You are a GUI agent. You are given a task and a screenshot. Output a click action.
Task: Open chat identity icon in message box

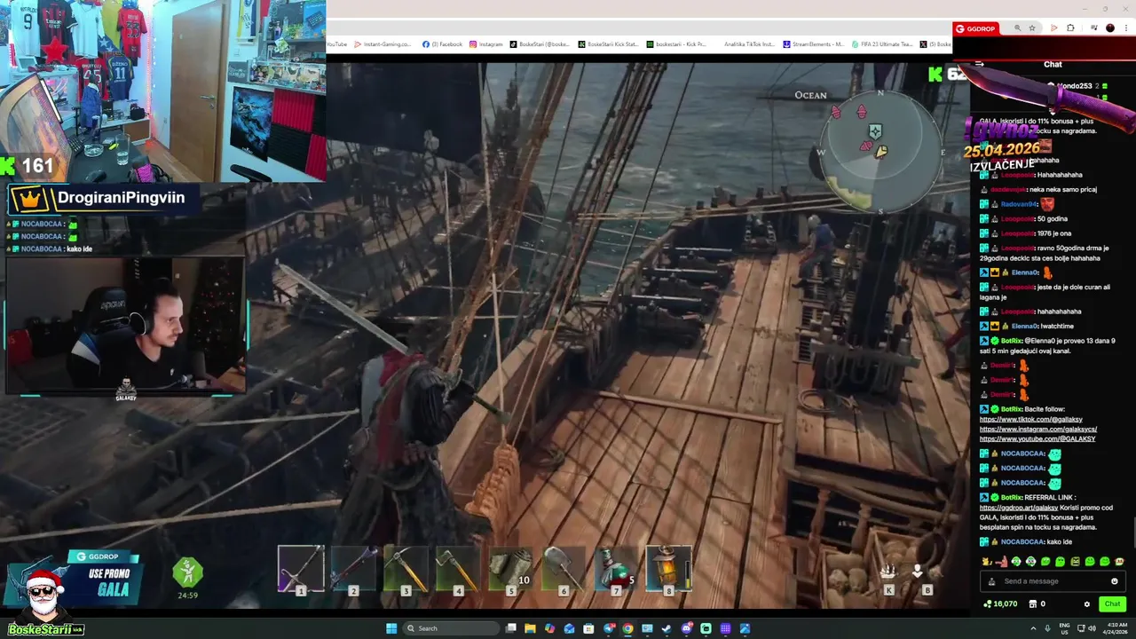coord(992,581)
